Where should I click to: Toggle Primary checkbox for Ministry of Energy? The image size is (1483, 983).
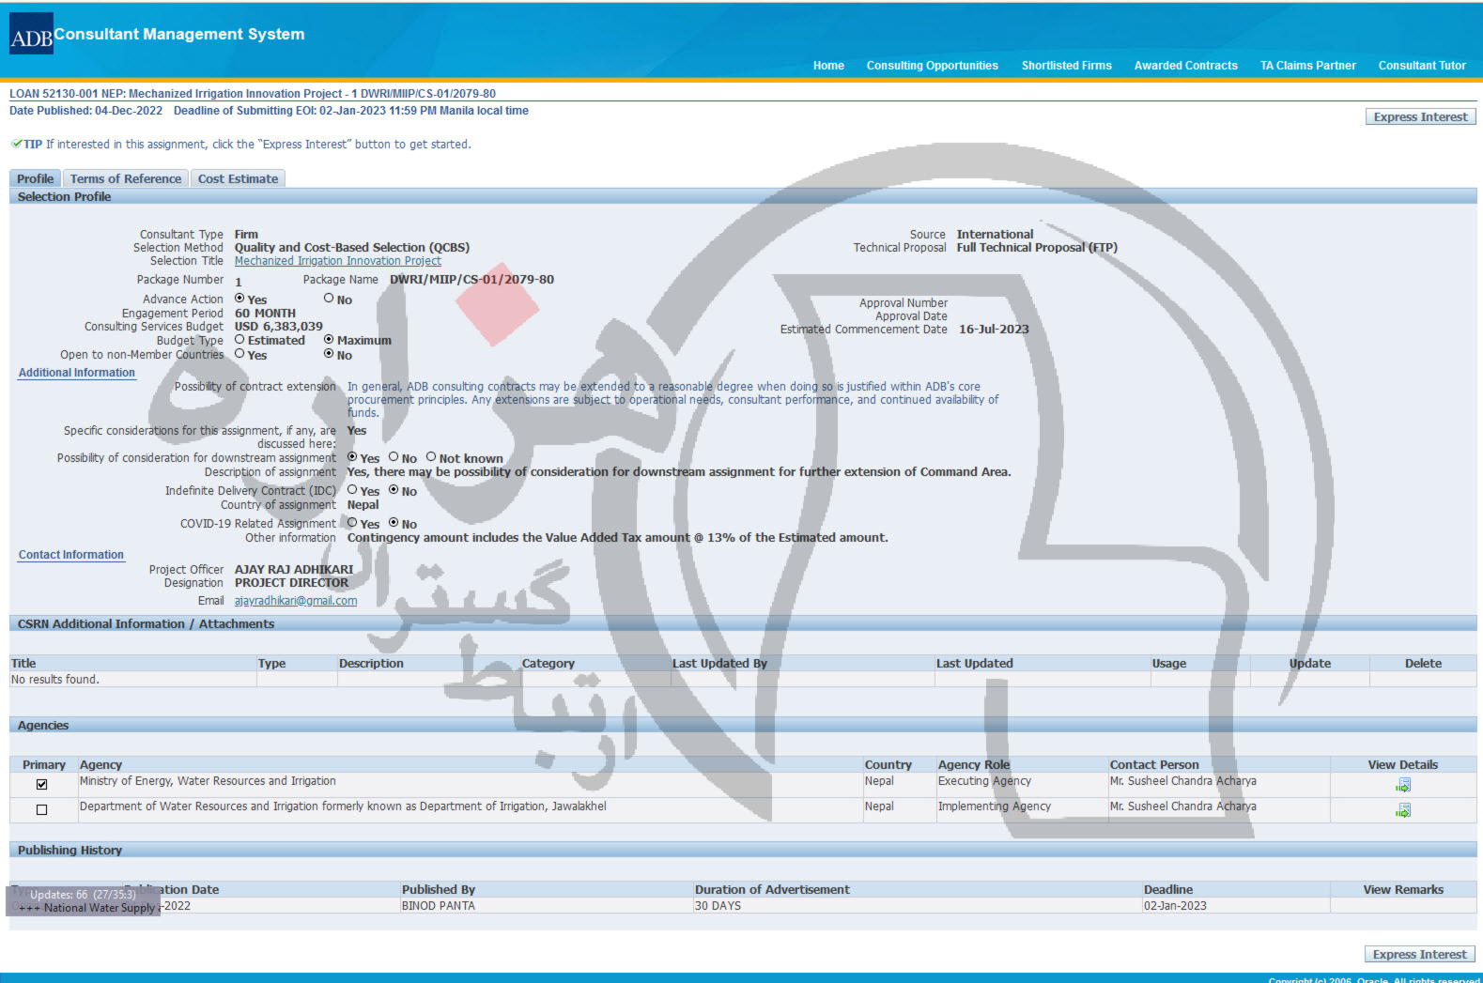tap(41, 784)
